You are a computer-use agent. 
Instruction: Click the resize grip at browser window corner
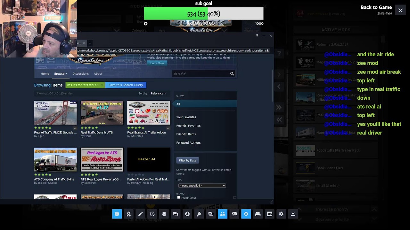click(272, 202)
